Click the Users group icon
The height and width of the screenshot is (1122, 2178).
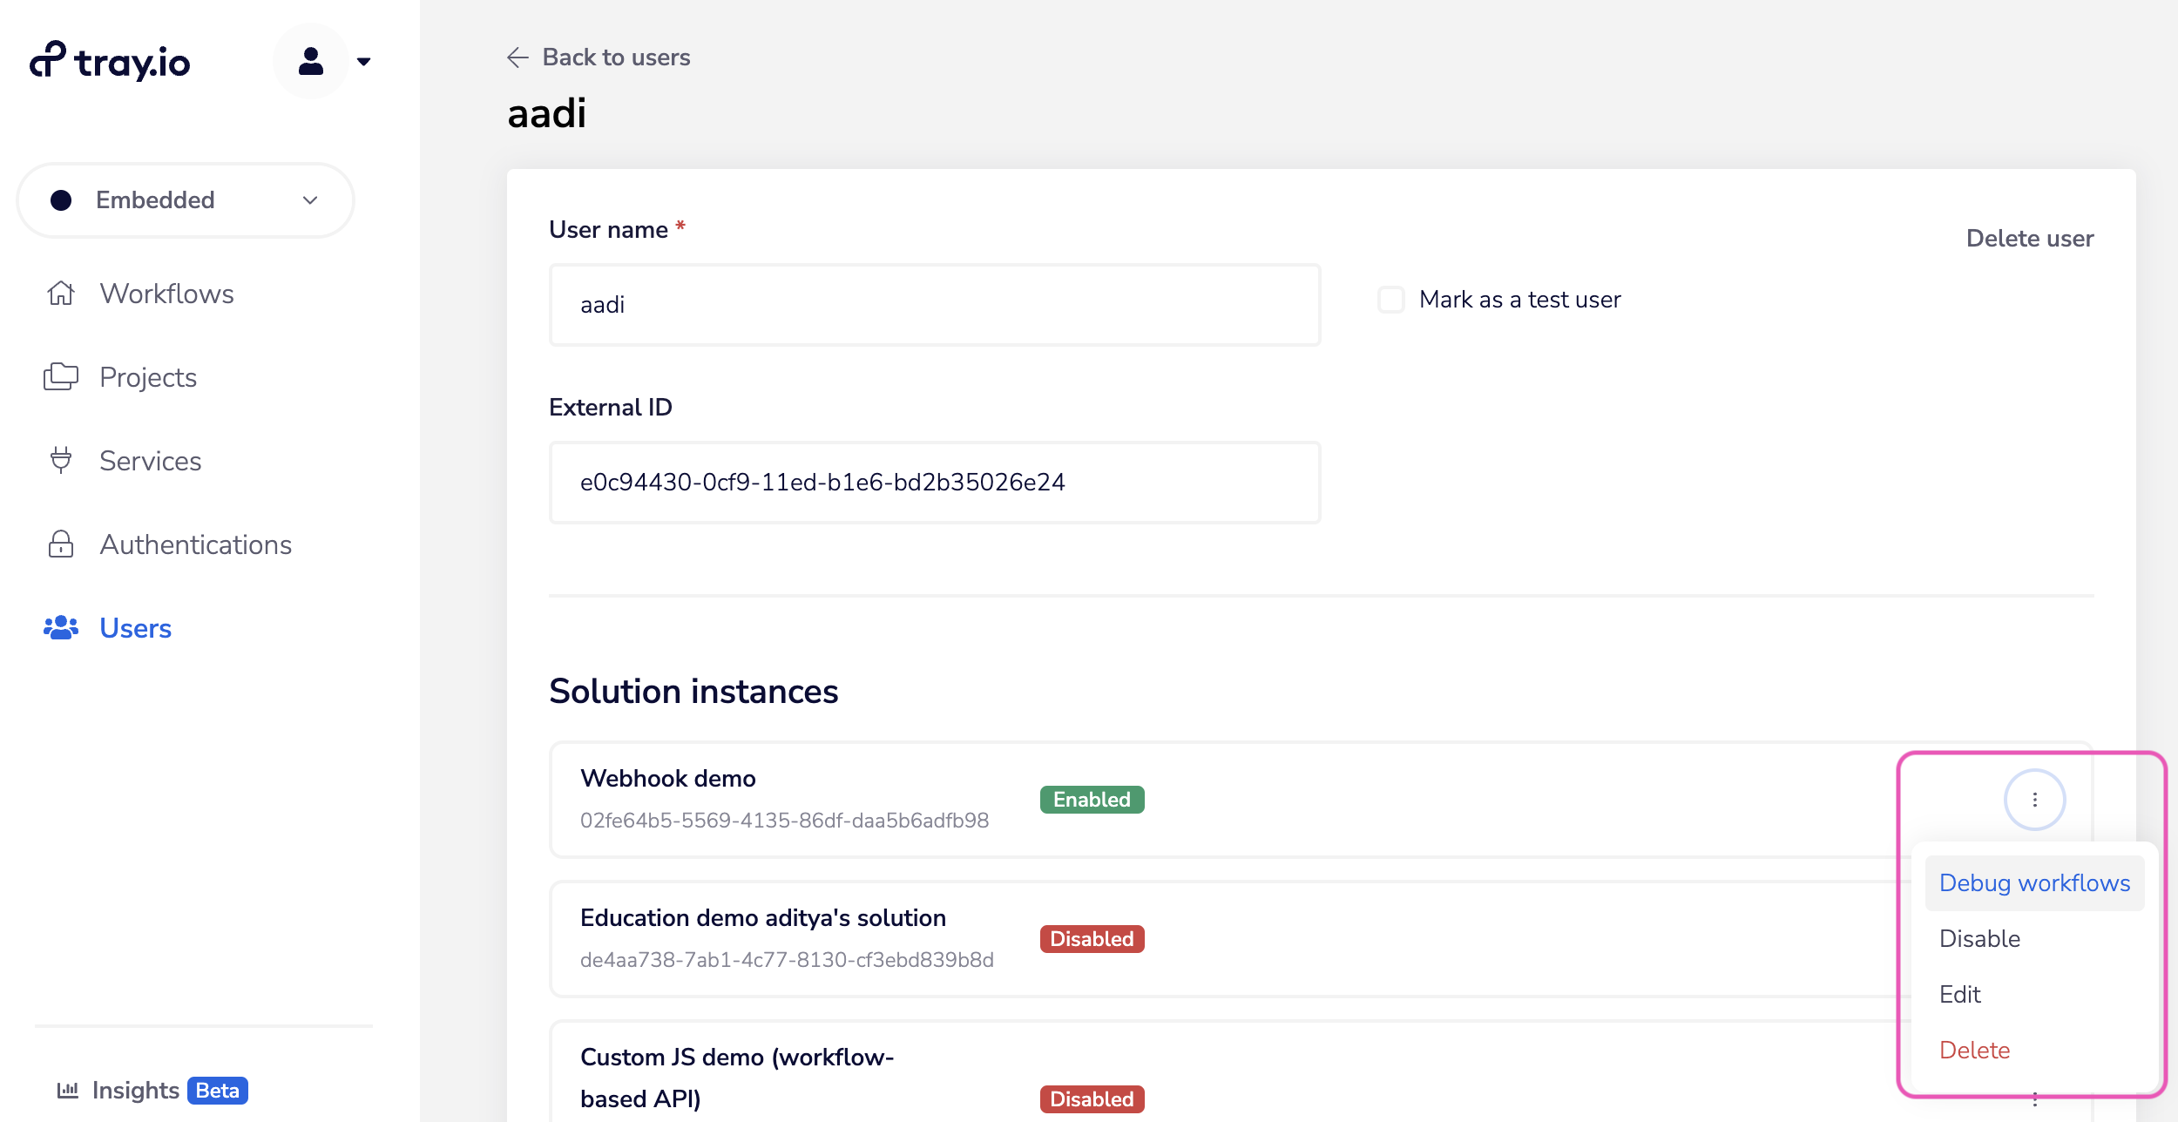[x=61, y=628]
